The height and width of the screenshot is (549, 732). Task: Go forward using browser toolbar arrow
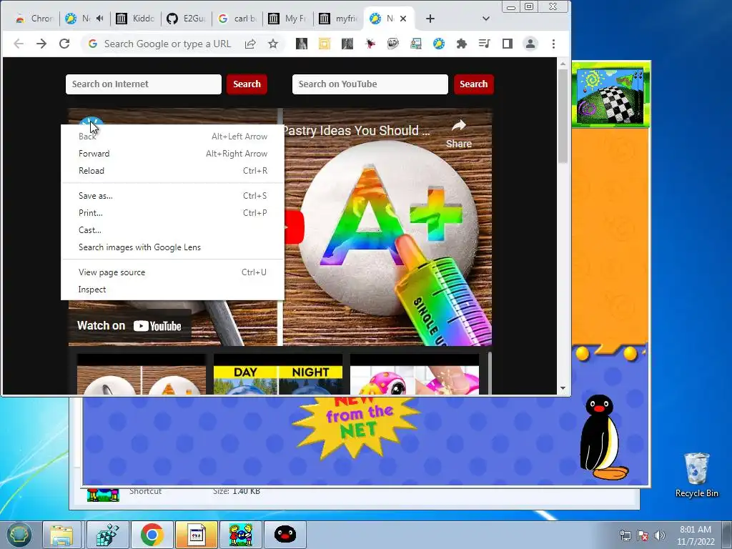(41, 44)
